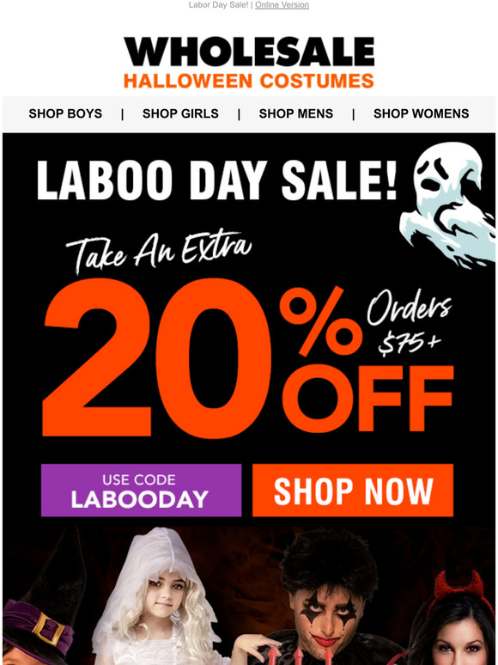Click the purple LABOODAY code box

click(x=141, y=491)
